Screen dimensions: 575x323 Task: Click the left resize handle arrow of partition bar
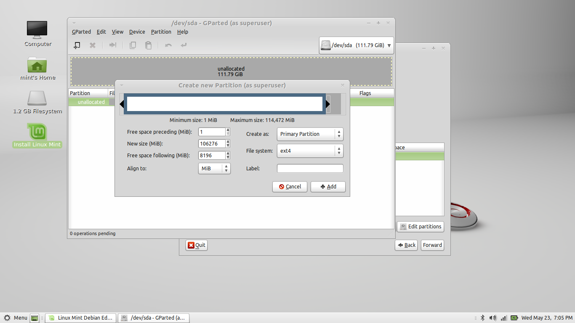tap(122, 104)
